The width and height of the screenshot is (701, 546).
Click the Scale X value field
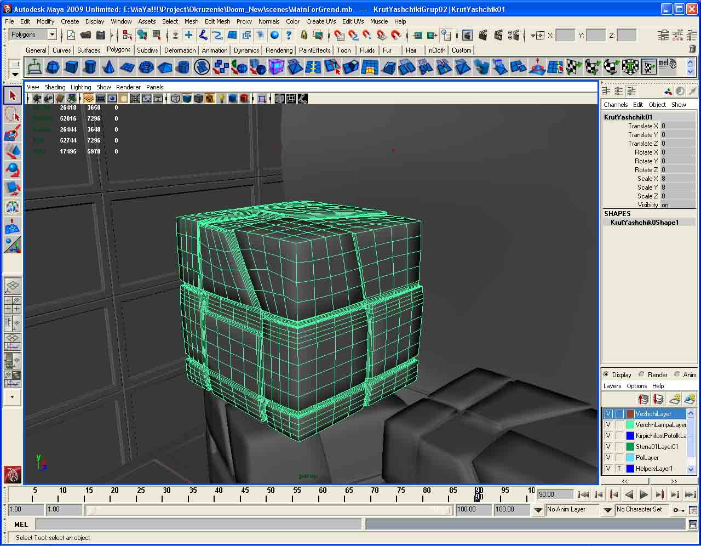pyautogui.click(x=677, y=178)
